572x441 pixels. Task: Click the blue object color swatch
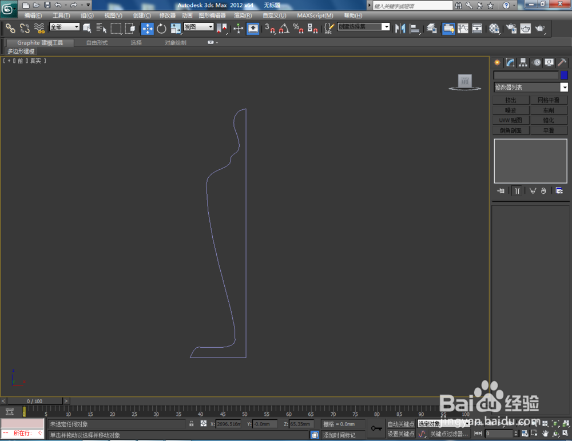[x=564, y=75]
